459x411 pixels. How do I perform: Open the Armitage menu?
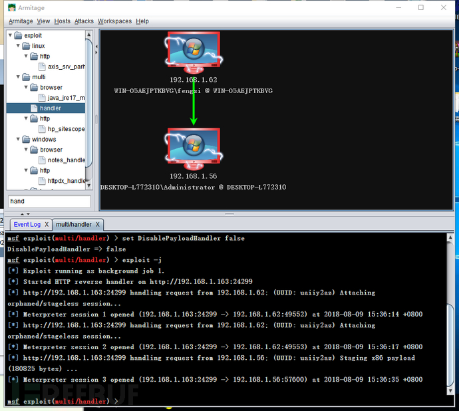click(21, 21)
